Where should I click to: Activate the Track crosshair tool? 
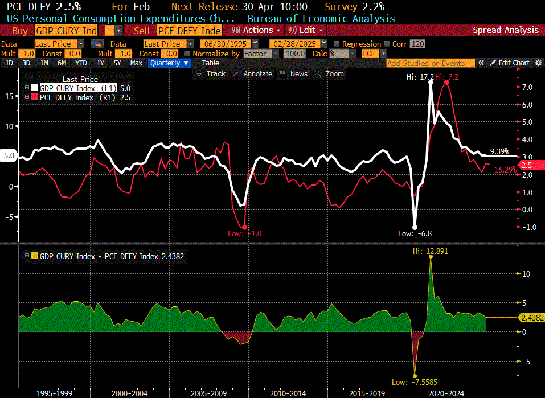pos(211,73)
